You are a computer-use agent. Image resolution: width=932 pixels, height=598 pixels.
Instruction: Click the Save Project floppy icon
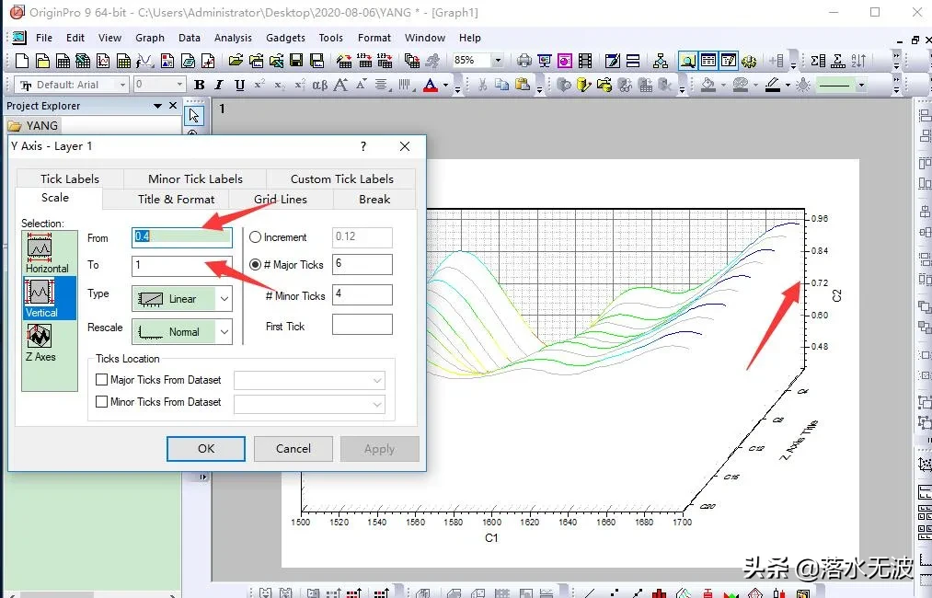[x=296, y=61]
